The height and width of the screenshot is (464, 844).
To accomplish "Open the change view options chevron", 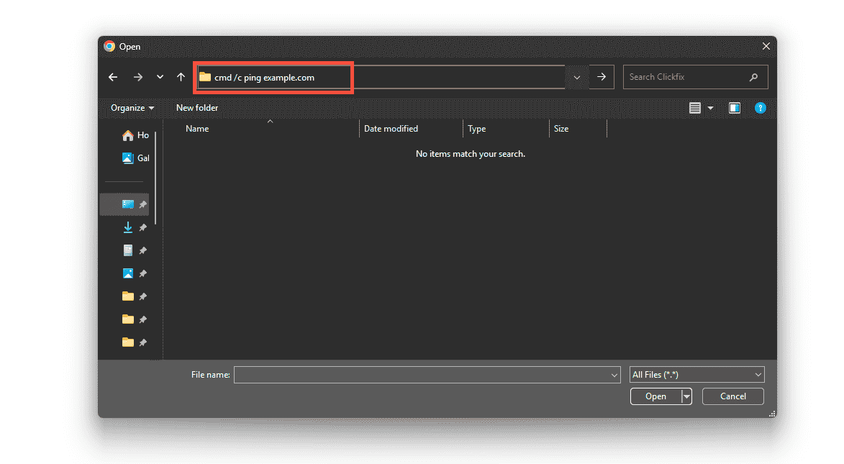I will [x=710, y=108].
